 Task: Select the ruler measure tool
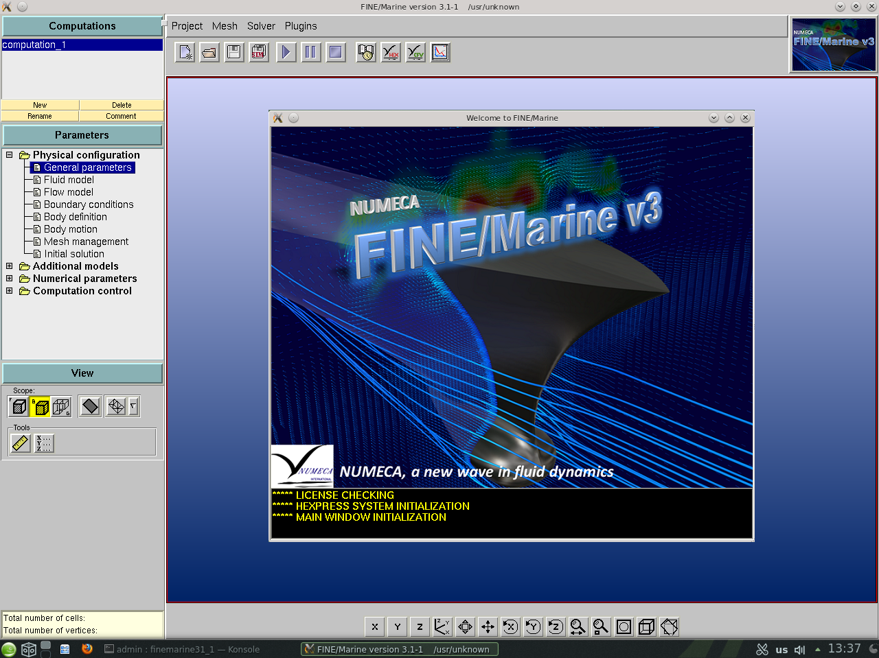pos(21,443)
